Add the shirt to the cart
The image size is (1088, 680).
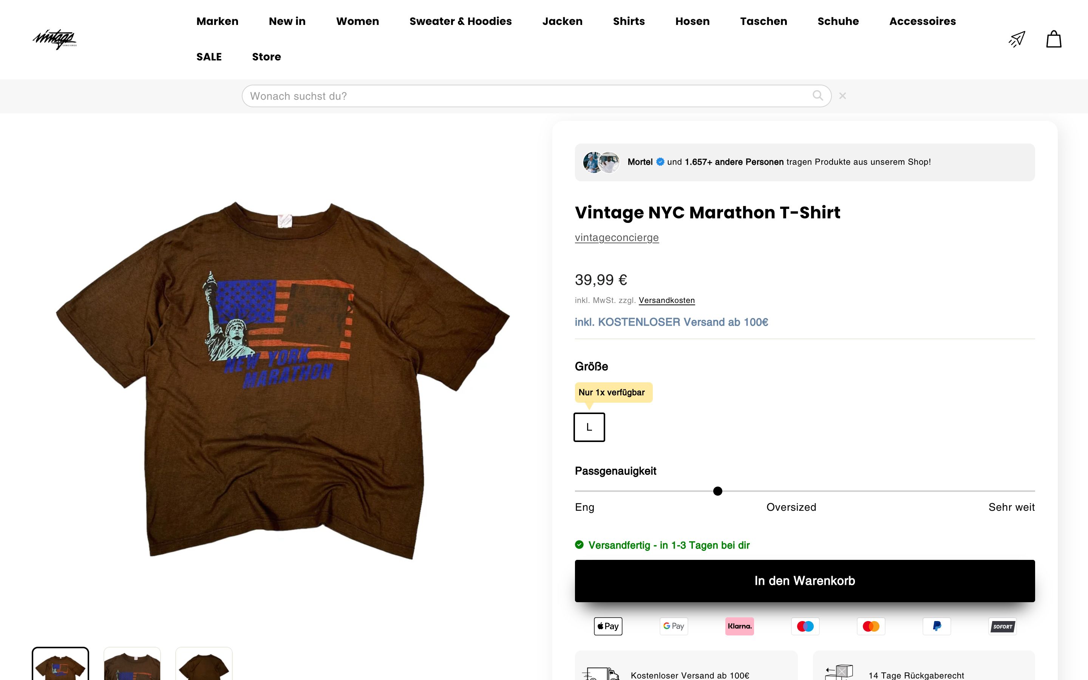click(x=804, y=581)
